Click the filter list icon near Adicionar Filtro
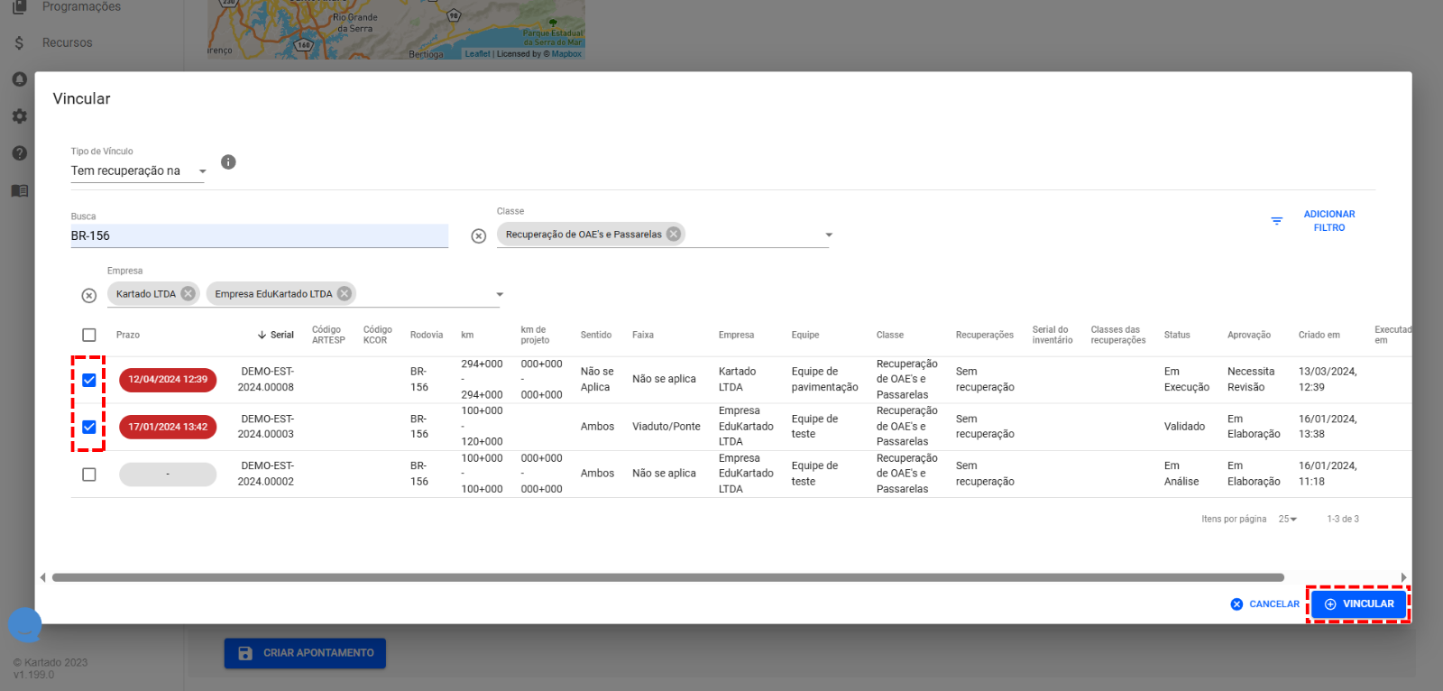1443x691 pixels. [x=1276, y=221]
